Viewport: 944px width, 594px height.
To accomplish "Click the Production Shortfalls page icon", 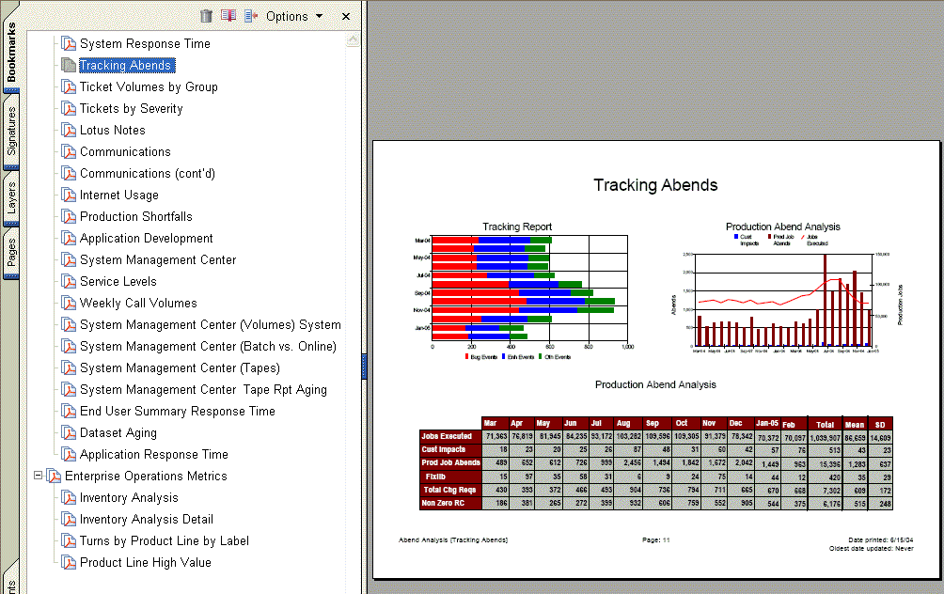I will [x=69, y=217].
